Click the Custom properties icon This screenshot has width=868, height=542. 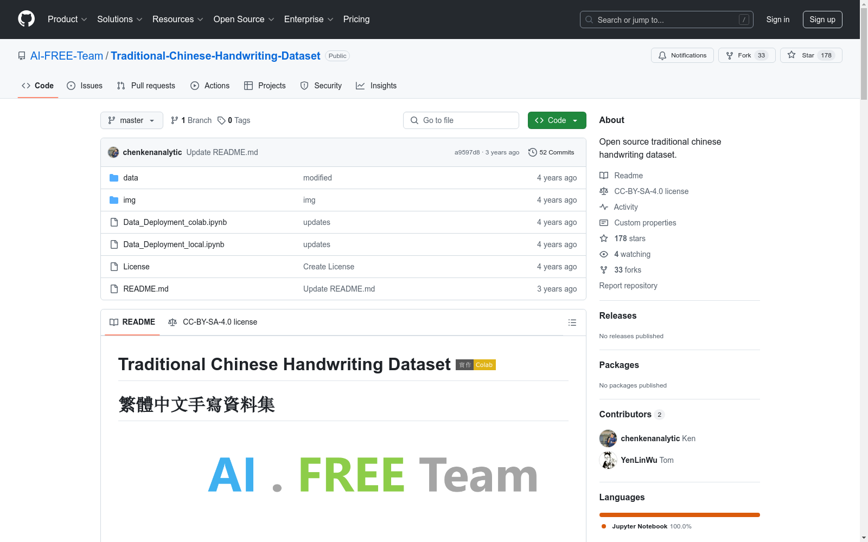(x=604, y=223)
